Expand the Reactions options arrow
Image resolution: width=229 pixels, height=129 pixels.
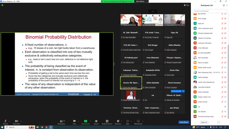coord(121,121)
